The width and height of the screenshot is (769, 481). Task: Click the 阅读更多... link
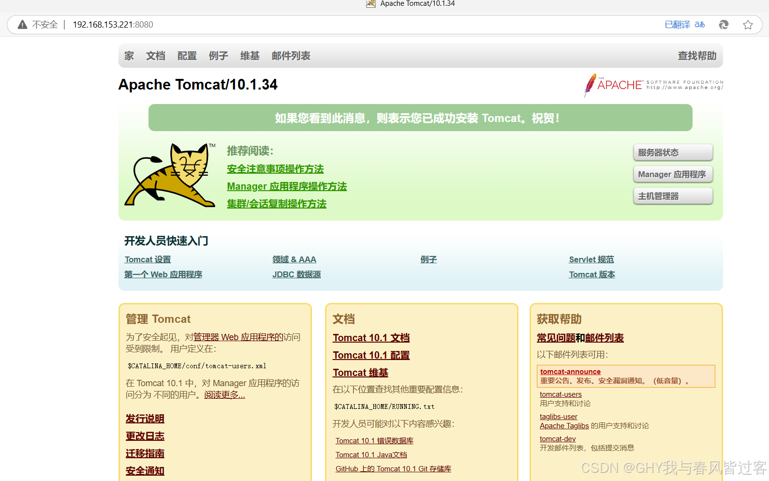click(224, 395)
